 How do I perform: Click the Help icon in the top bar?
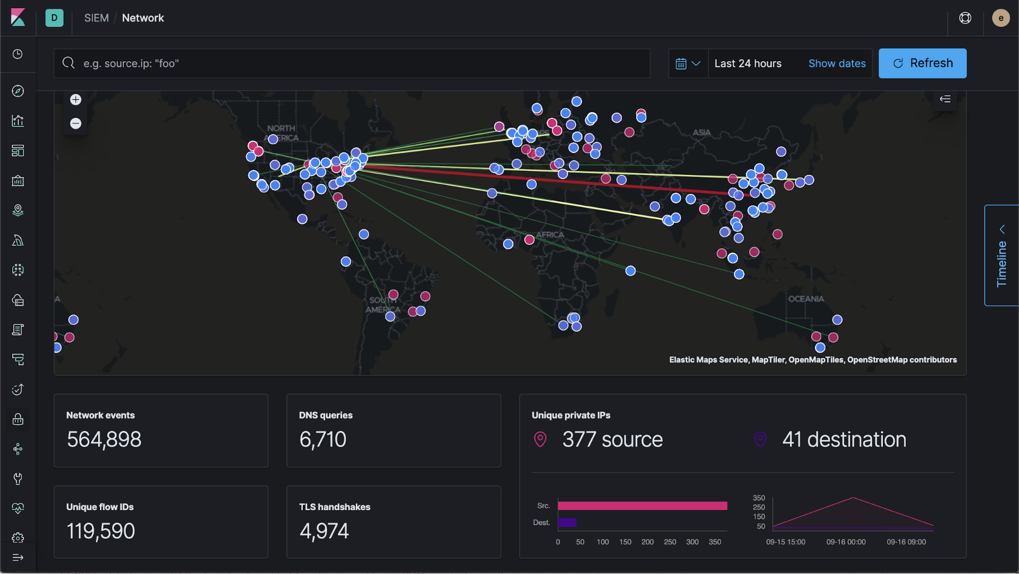click(964, 17)
